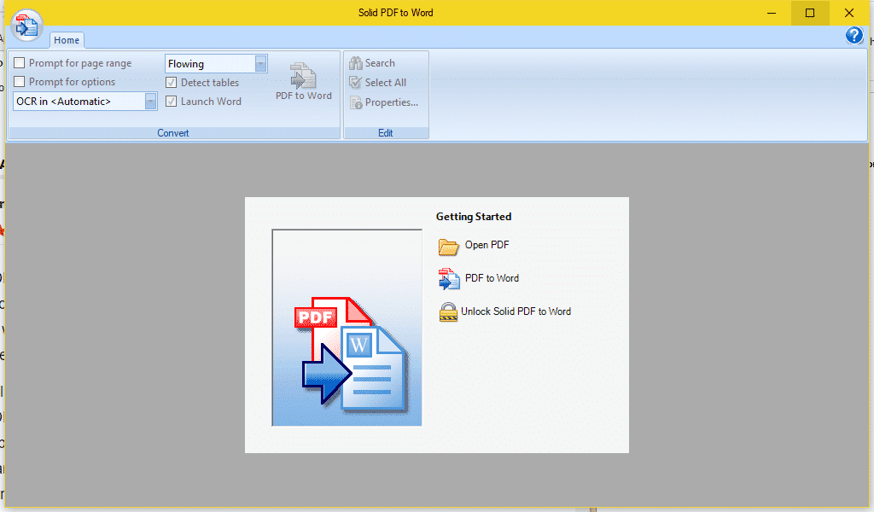Click the PDF to Word link in Getting Started
The height and width of the screenshot is (512, 874).
click(x=492, y=278)
